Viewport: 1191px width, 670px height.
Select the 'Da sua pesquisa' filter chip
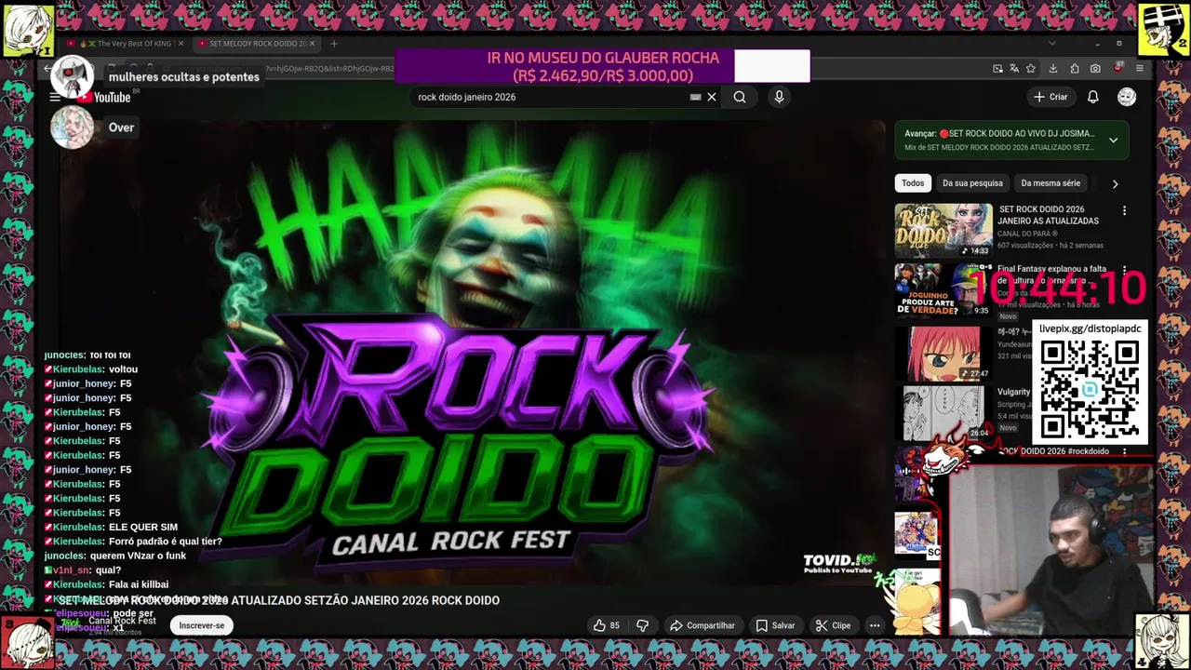pyautogui.click(x=972, y=183)
